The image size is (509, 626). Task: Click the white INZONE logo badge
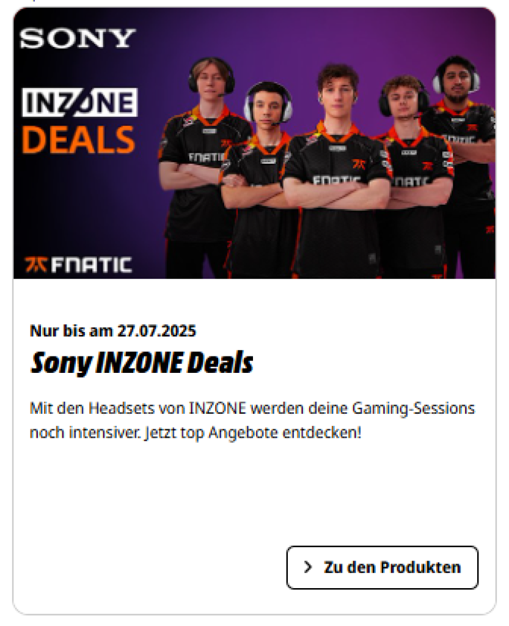click(x=80, y=103)
